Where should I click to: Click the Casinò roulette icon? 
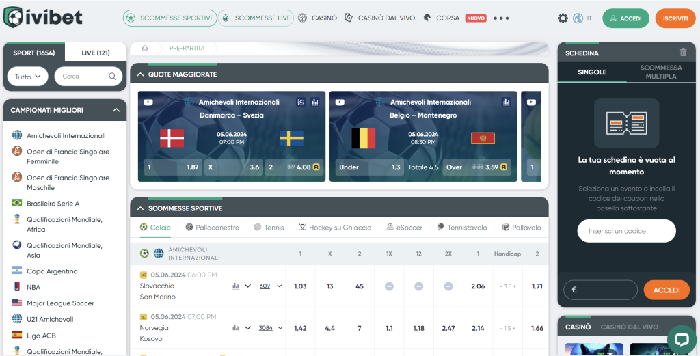pyautogui.click(x=303, y=18)
